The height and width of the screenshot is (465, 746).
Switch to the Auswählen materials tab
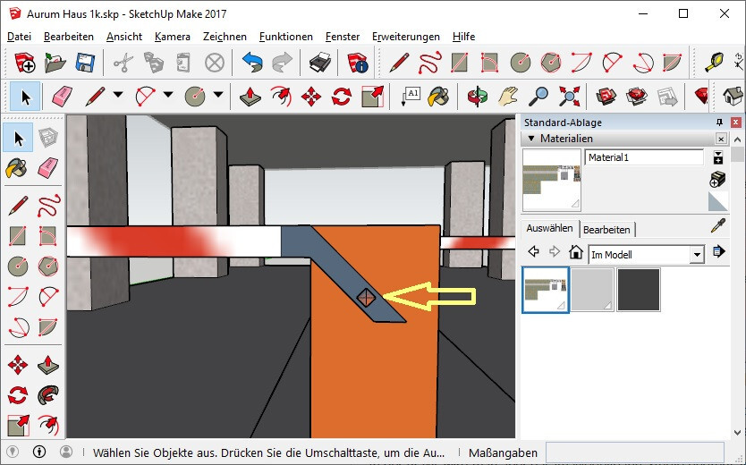[549, 228]
